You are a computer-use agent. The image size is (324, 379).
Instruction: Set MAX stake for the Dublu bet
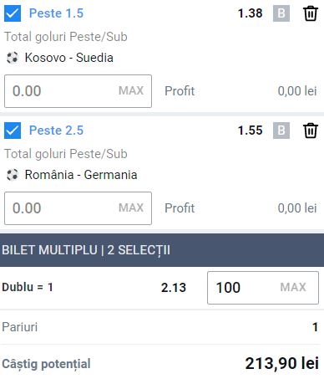pyautogui.click(x=293, y=287)
